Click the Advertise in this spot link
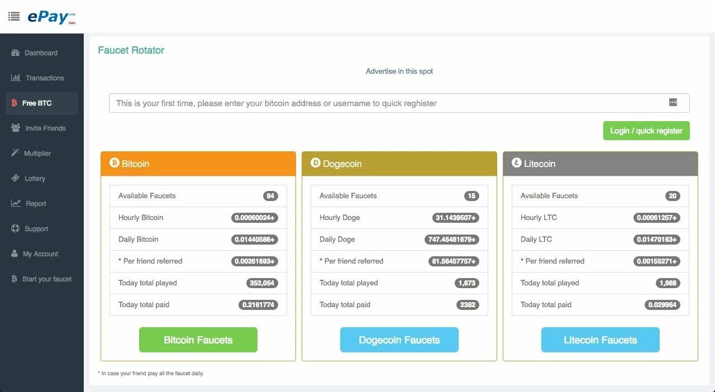715x392 pixels. pos(399,71)
